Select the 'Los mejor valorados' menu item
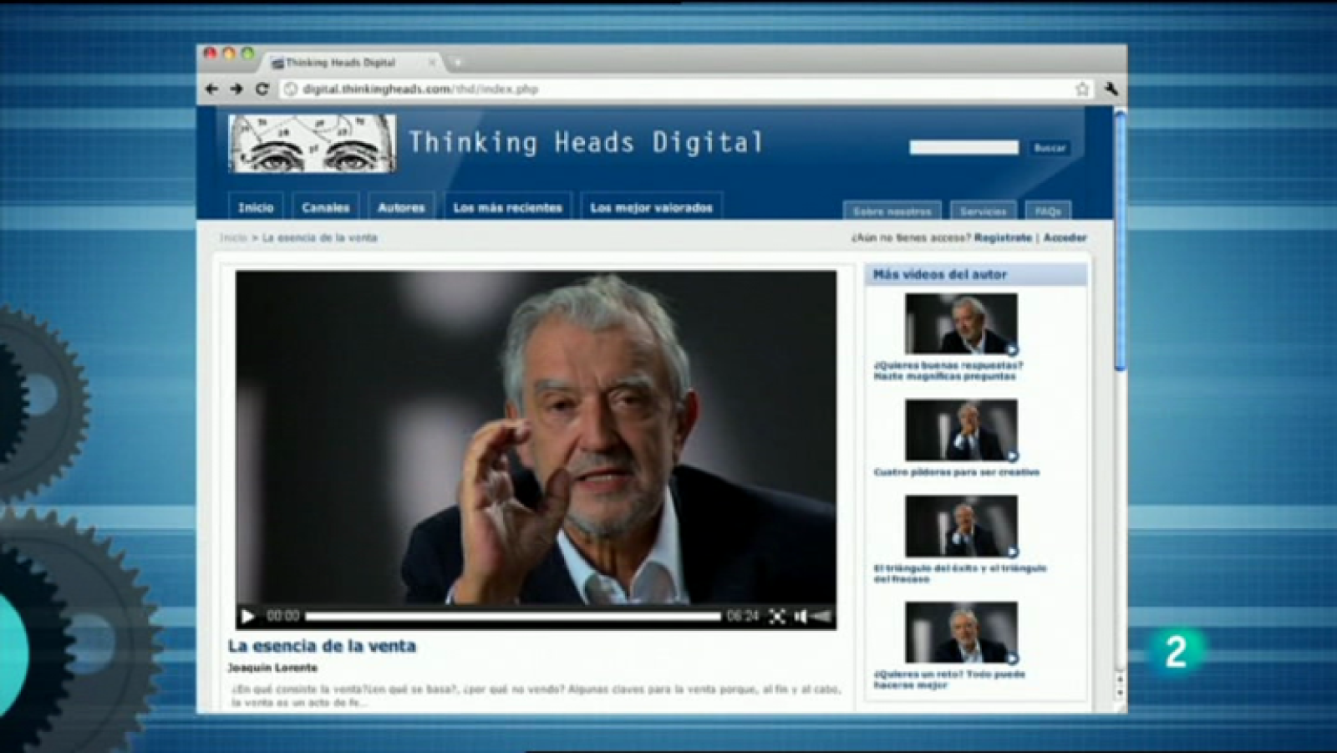 pos(651,206)
